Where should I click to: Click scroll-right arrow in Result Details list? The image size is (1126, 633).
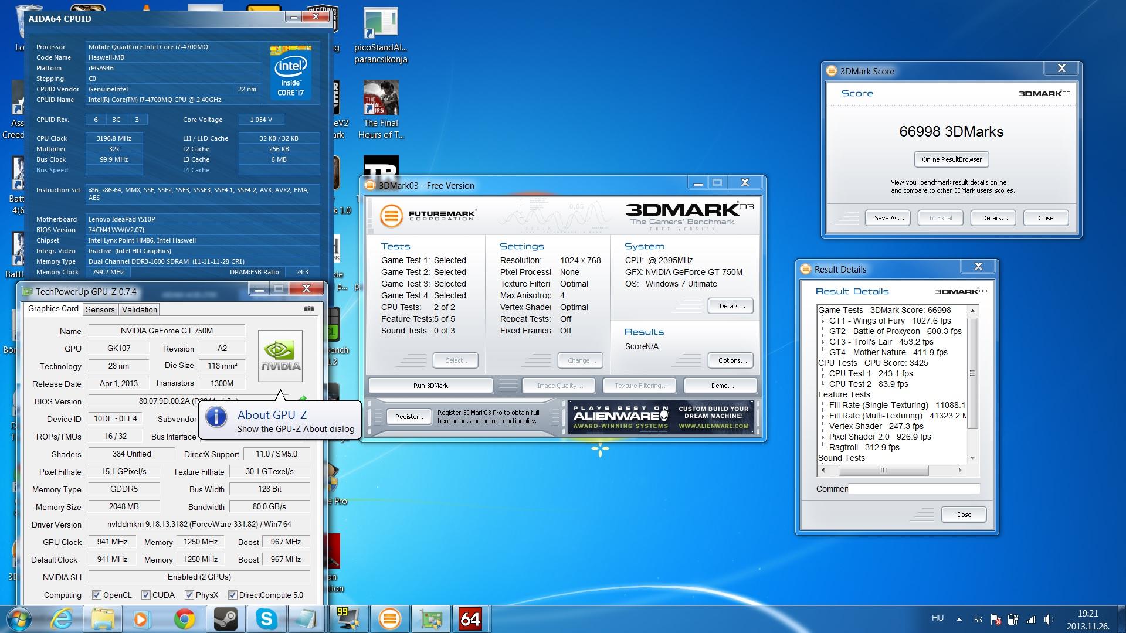click(960, 470)
